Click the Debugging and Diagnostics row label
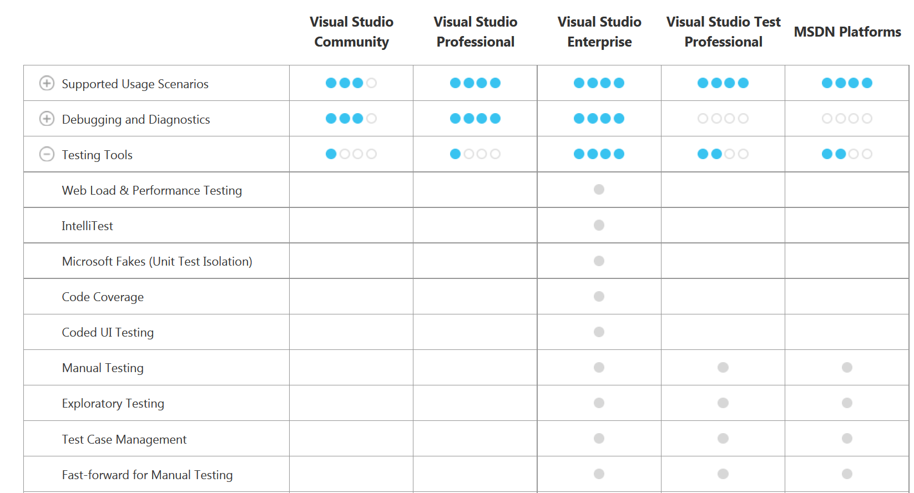 [136, 119]
